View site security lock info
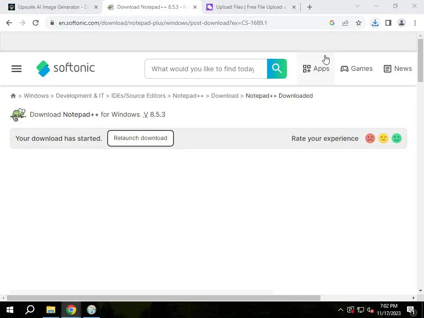 click(x=52, y=23)
